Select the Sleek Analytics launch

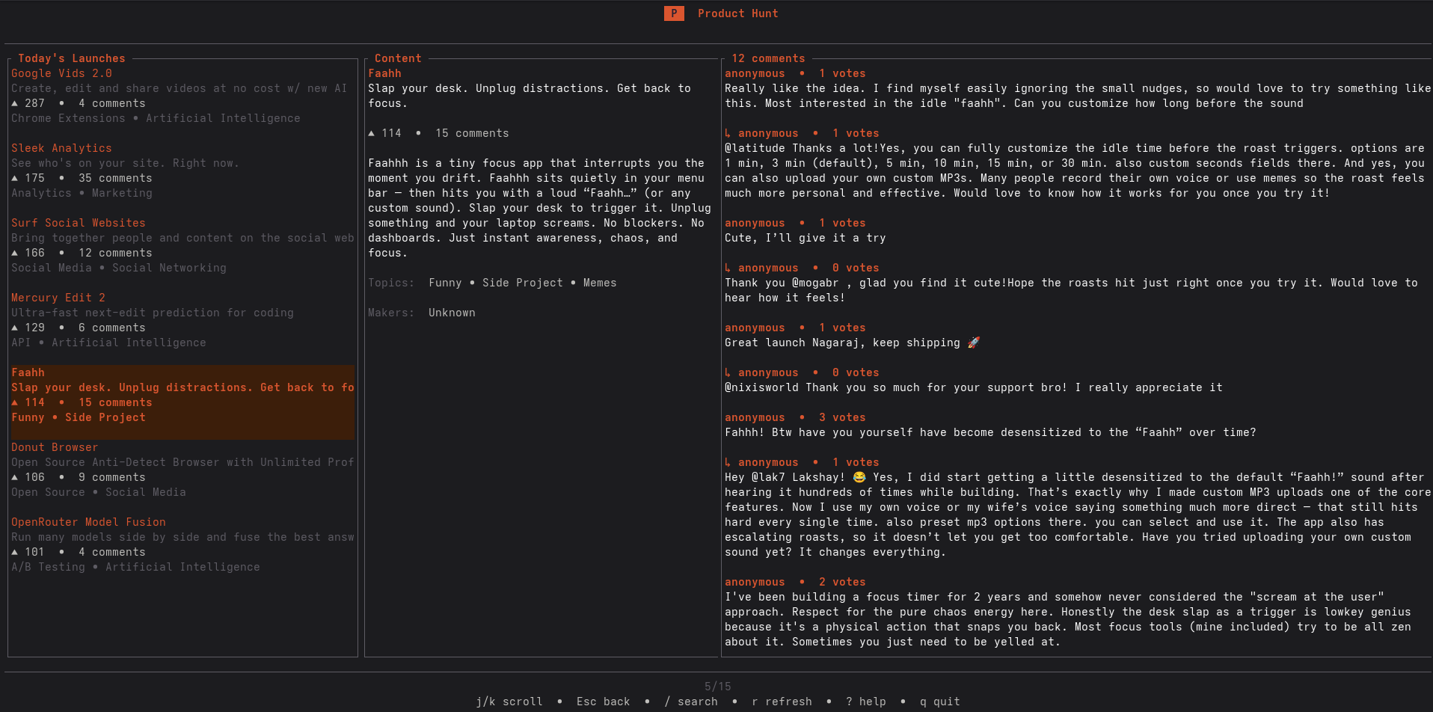click(61, 148)
